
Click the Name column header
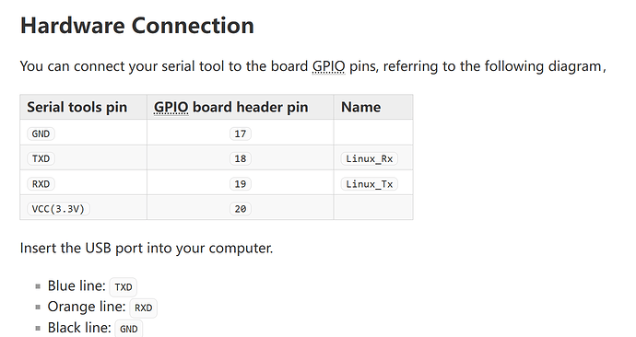click(361, 107)
